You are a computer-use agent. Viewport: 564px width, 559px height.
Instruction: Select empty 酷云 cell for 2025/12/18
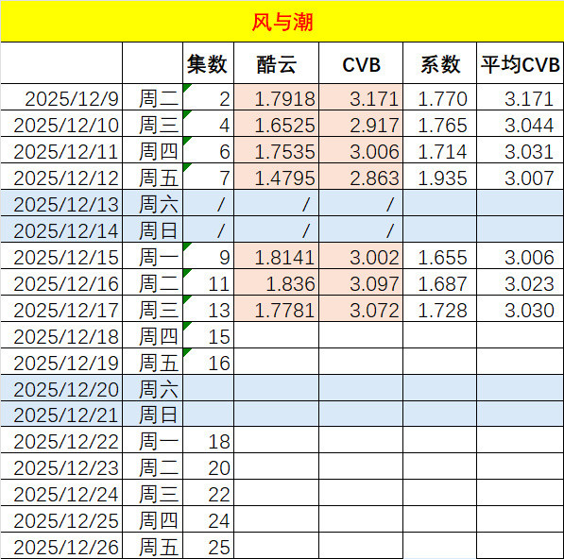click(276, 335)
